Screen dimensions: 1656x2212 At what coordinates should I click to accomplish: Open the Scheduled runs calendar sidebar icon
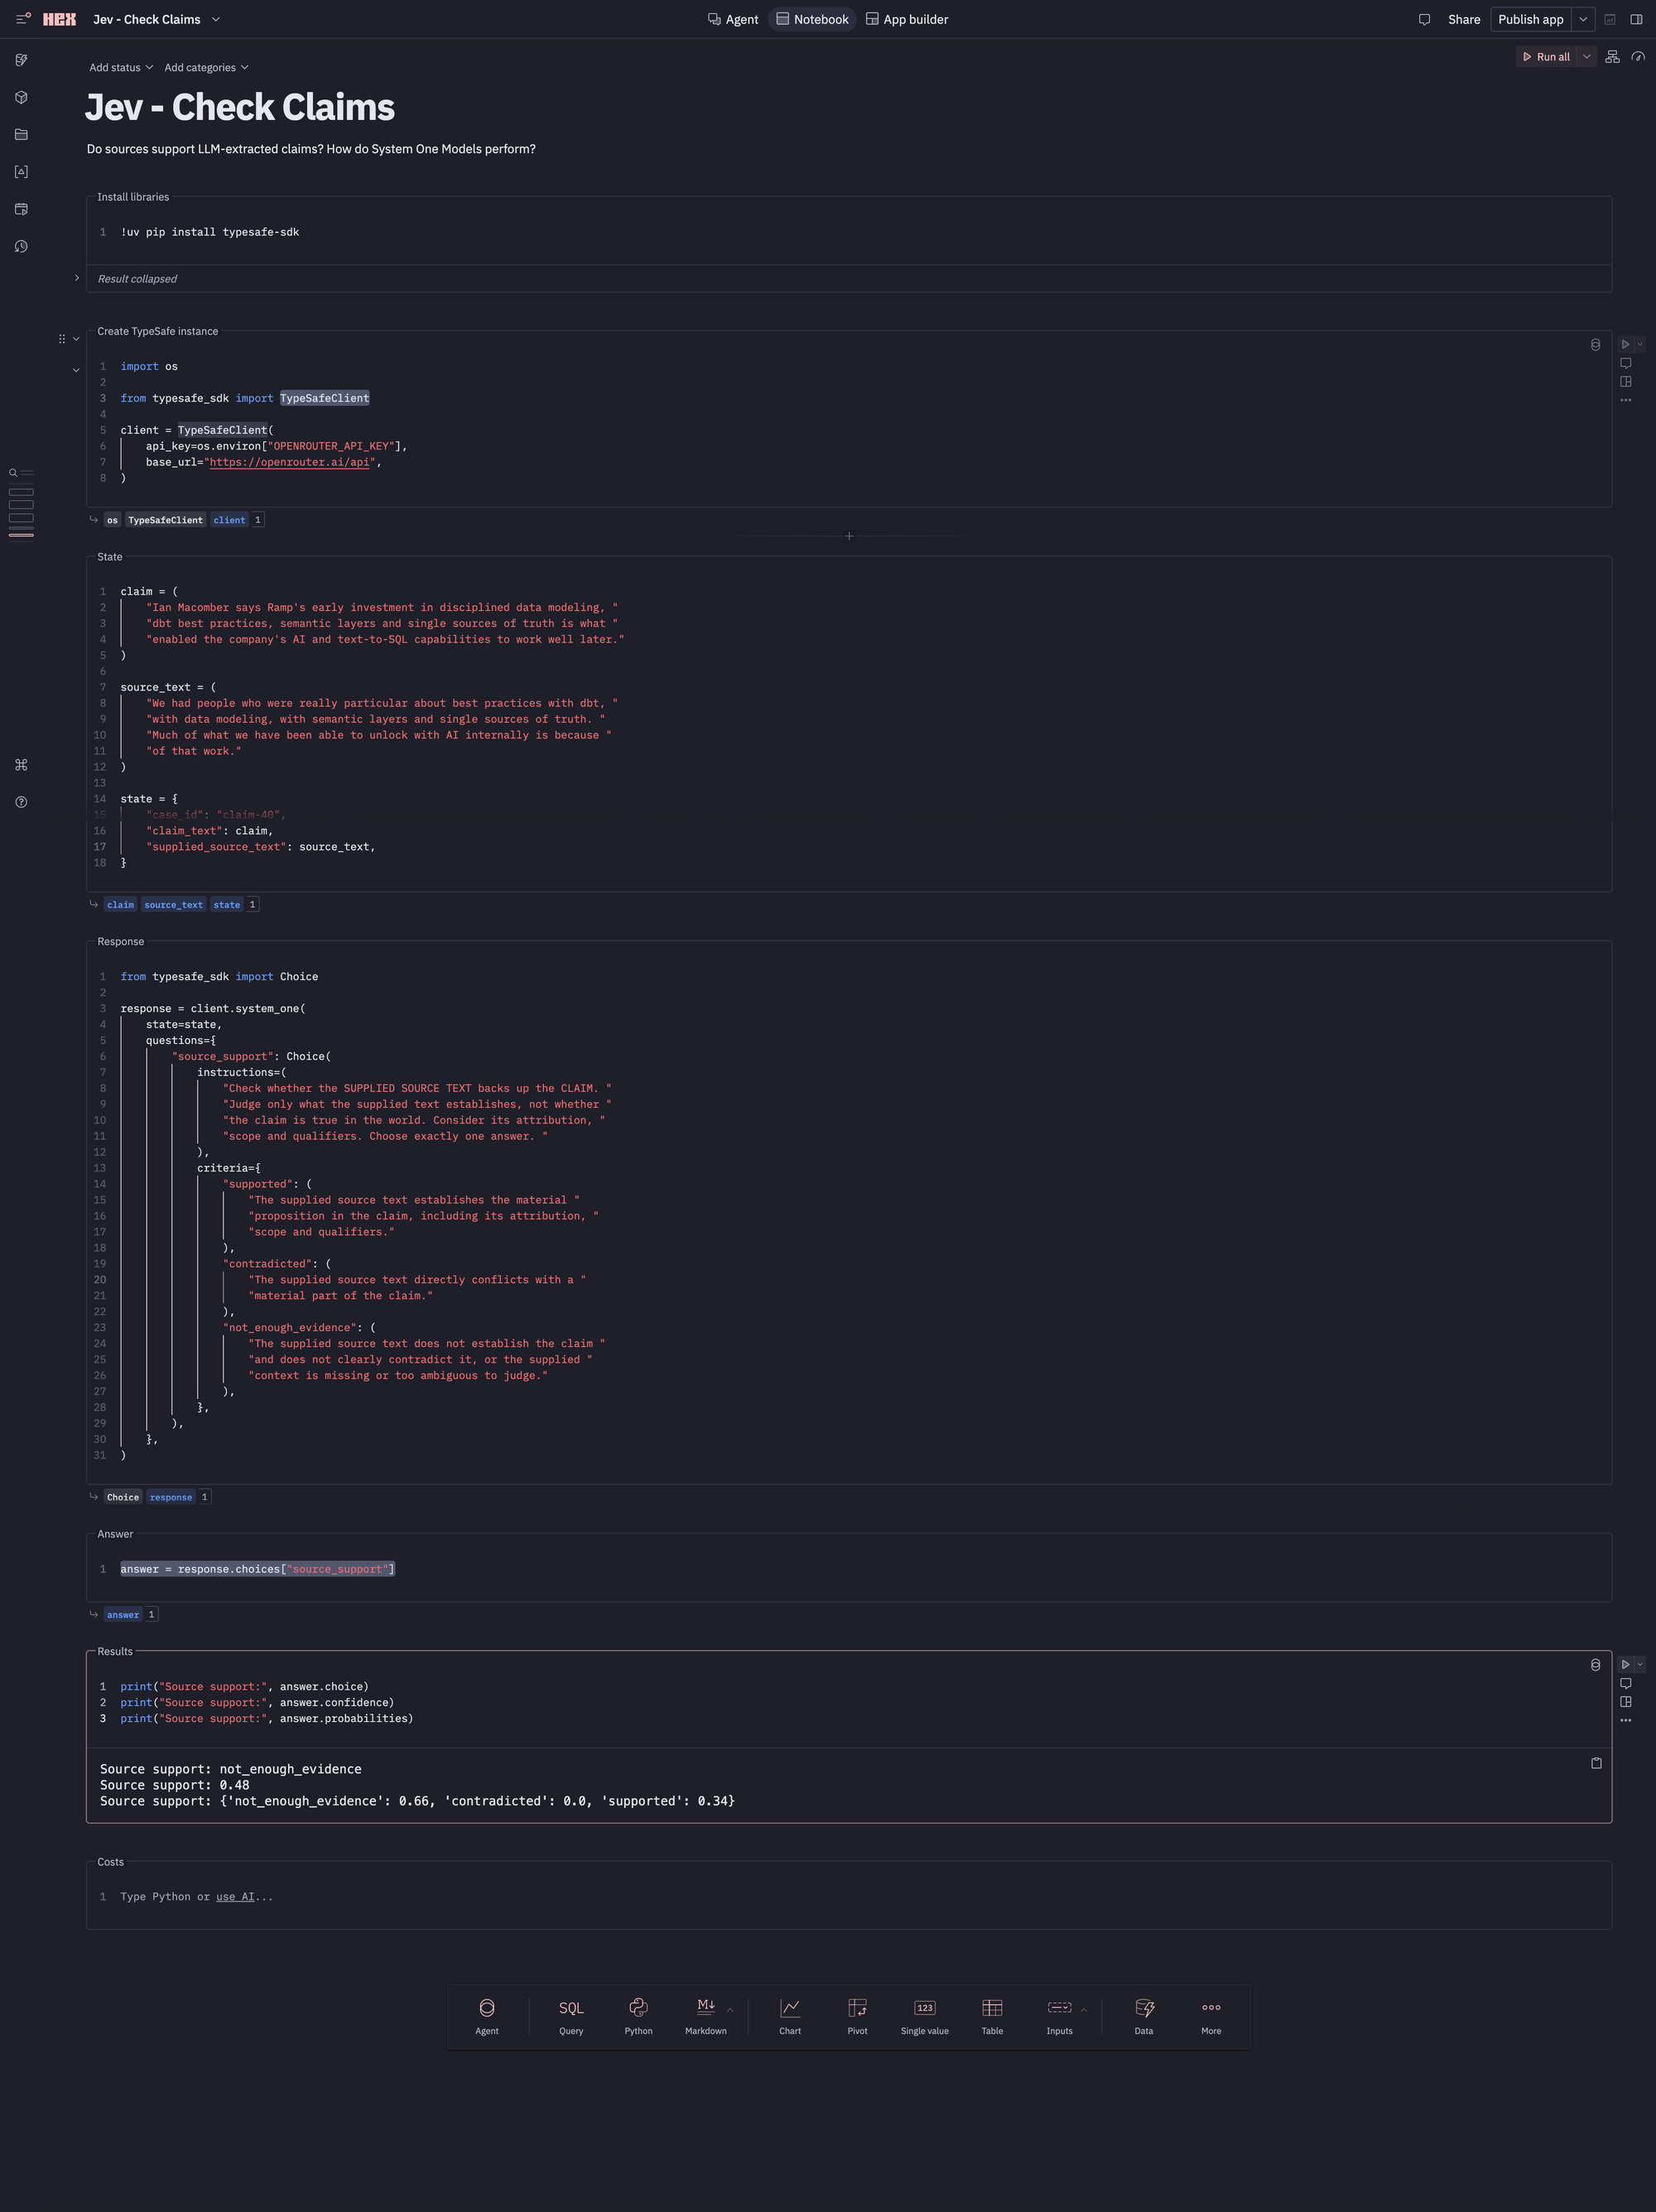[21, 209]
